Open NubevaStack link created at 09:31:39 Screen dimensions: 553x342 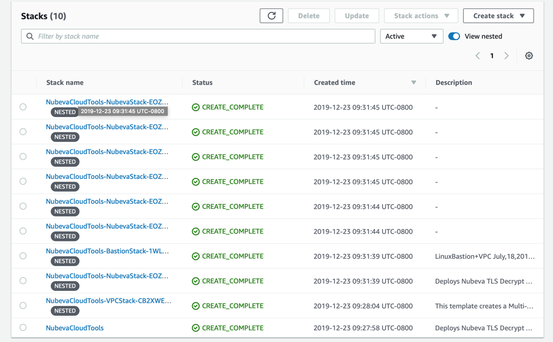[107, 276]
